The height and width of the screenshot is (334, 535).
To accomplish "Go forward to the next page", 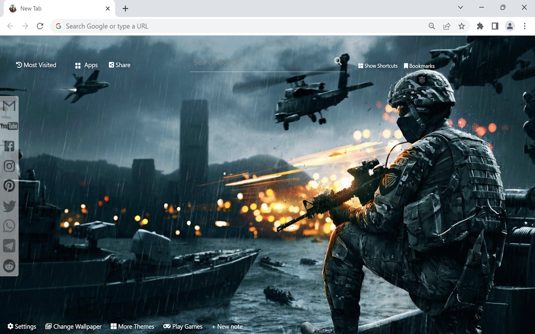I will pos(25,26).
